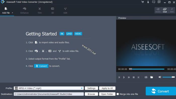Screen dimensions: 176x99
Task: Click the large Convert button
Action: pos(161,91)
